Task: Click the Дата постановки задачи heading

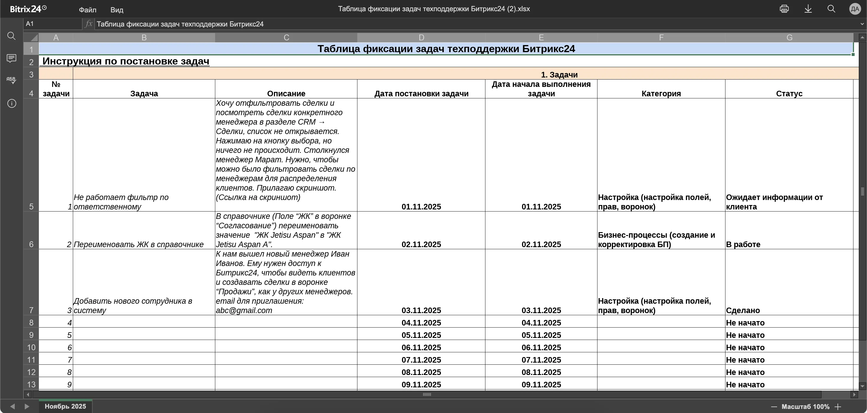Action: (x=421, y=89)
